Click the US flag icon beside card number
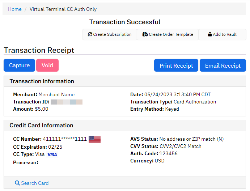The height and width of the screenshot is (191, 250). tap(94, 139)
